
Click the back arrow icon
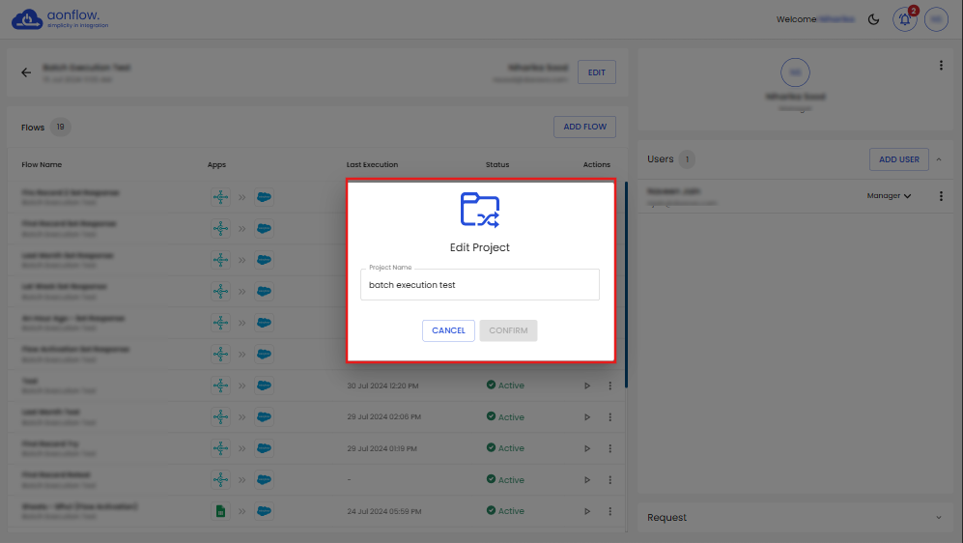click(x=26, y=72)
